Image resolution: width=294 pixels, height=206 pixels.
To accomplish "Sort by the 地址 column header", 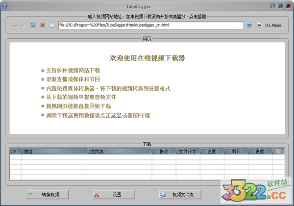I will 54,151.
